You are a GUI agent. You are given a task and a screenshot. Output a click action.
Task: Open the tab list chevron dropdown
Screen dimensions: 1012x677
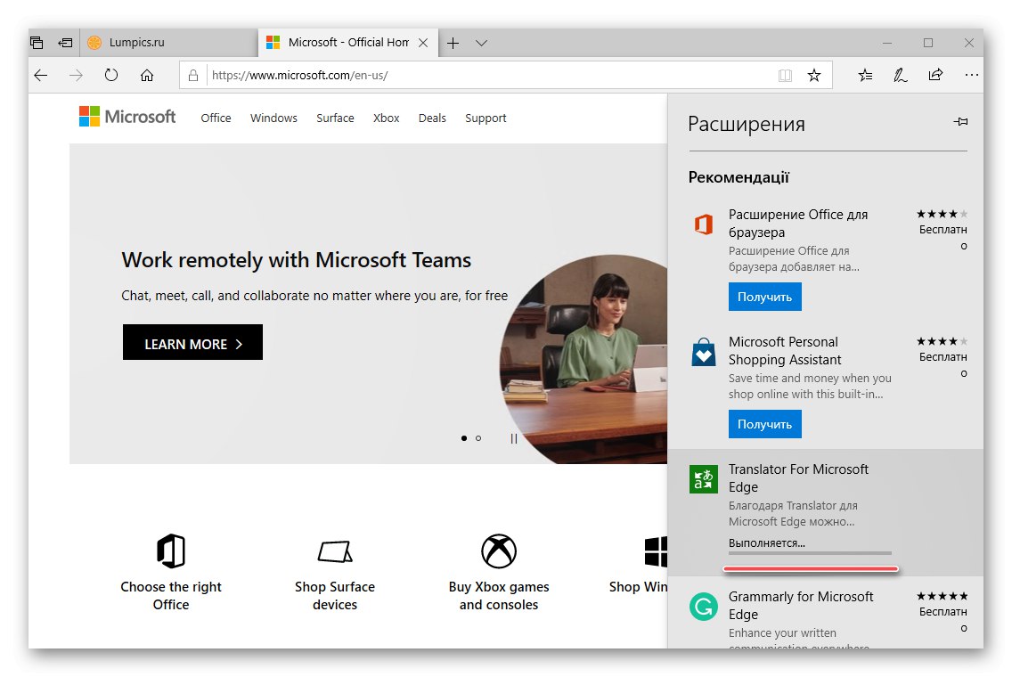pos(481,42)
